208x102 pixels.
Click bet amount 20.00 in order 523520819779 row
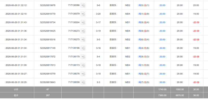click(162, 14)
